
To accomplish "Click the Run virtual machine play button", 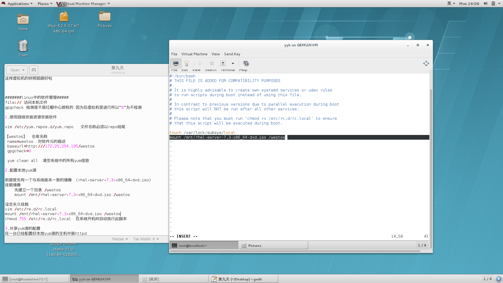I will (x=201, y=63).
